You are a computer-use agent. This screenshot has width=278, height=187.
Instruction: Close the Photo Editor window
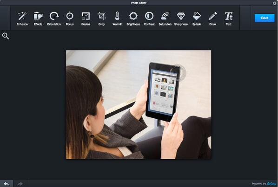click(275, 3)
